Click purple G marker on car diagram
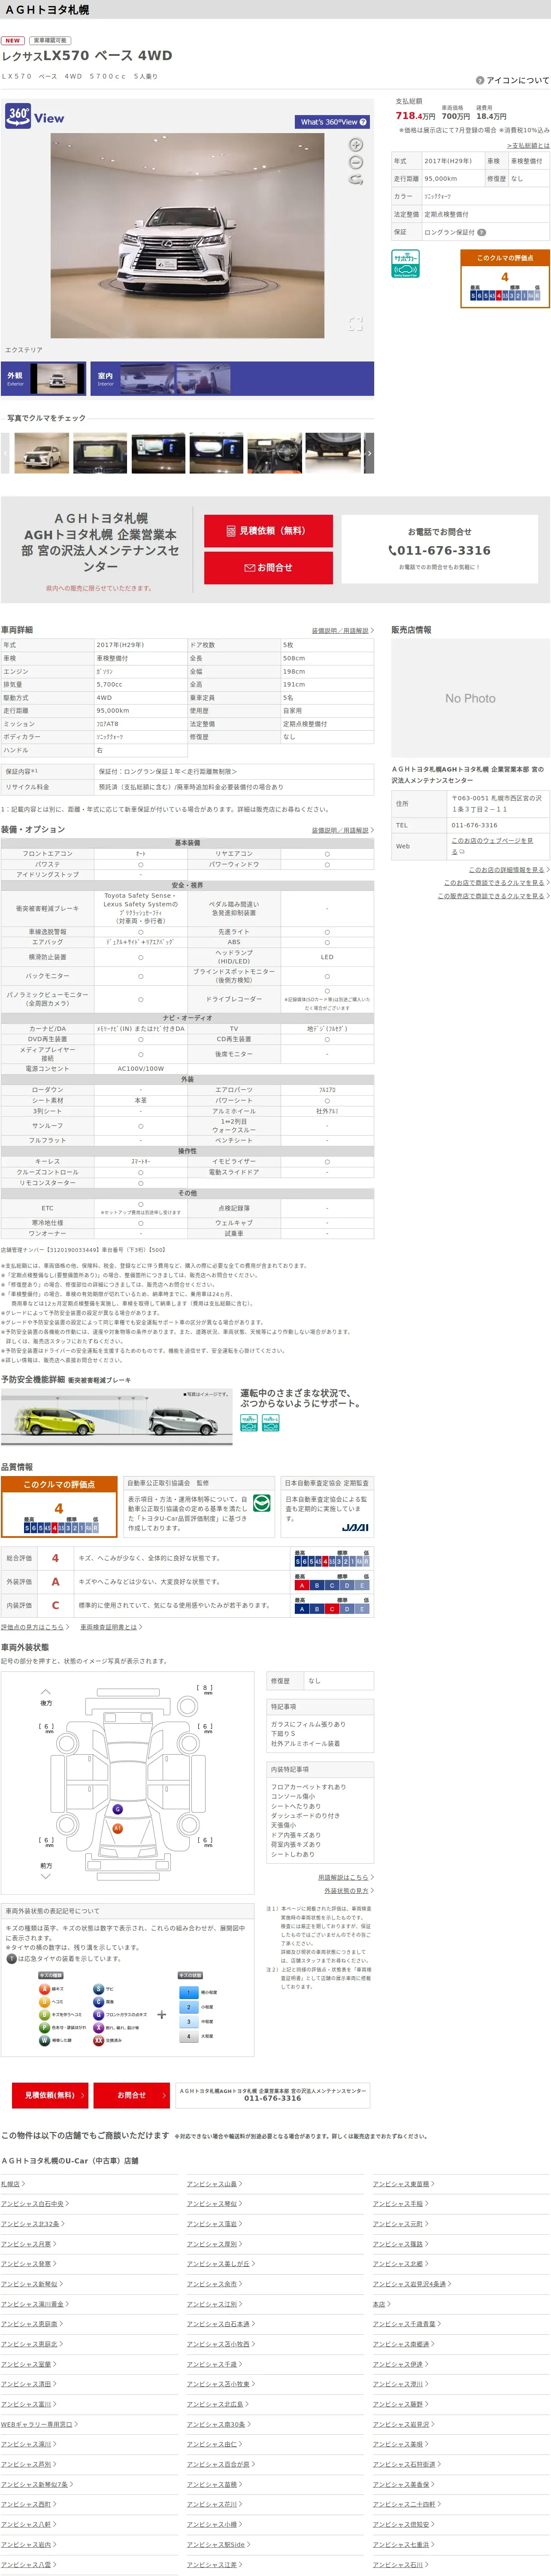This screenshot has width=551, height=2576. pyautogui.click(x=117, y=1809)
